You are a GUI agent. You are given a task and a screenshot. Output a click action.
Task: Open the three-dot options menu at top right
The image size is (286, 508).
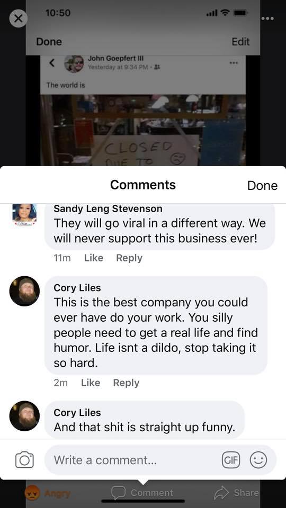pos(267,19)
